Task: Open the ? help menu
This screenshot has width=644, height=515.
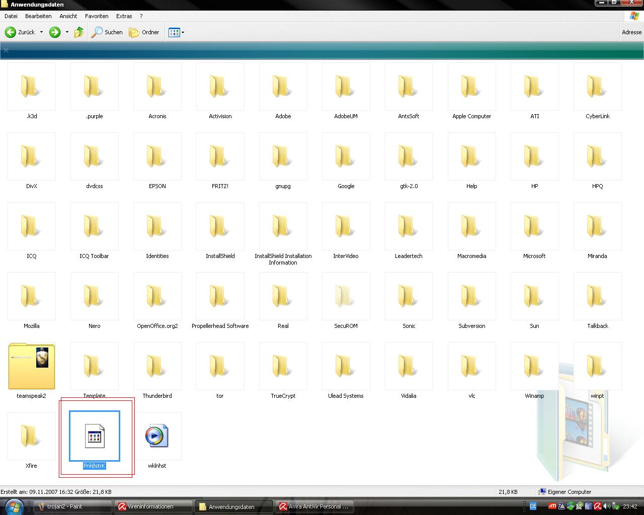Action: click(141, 16)
